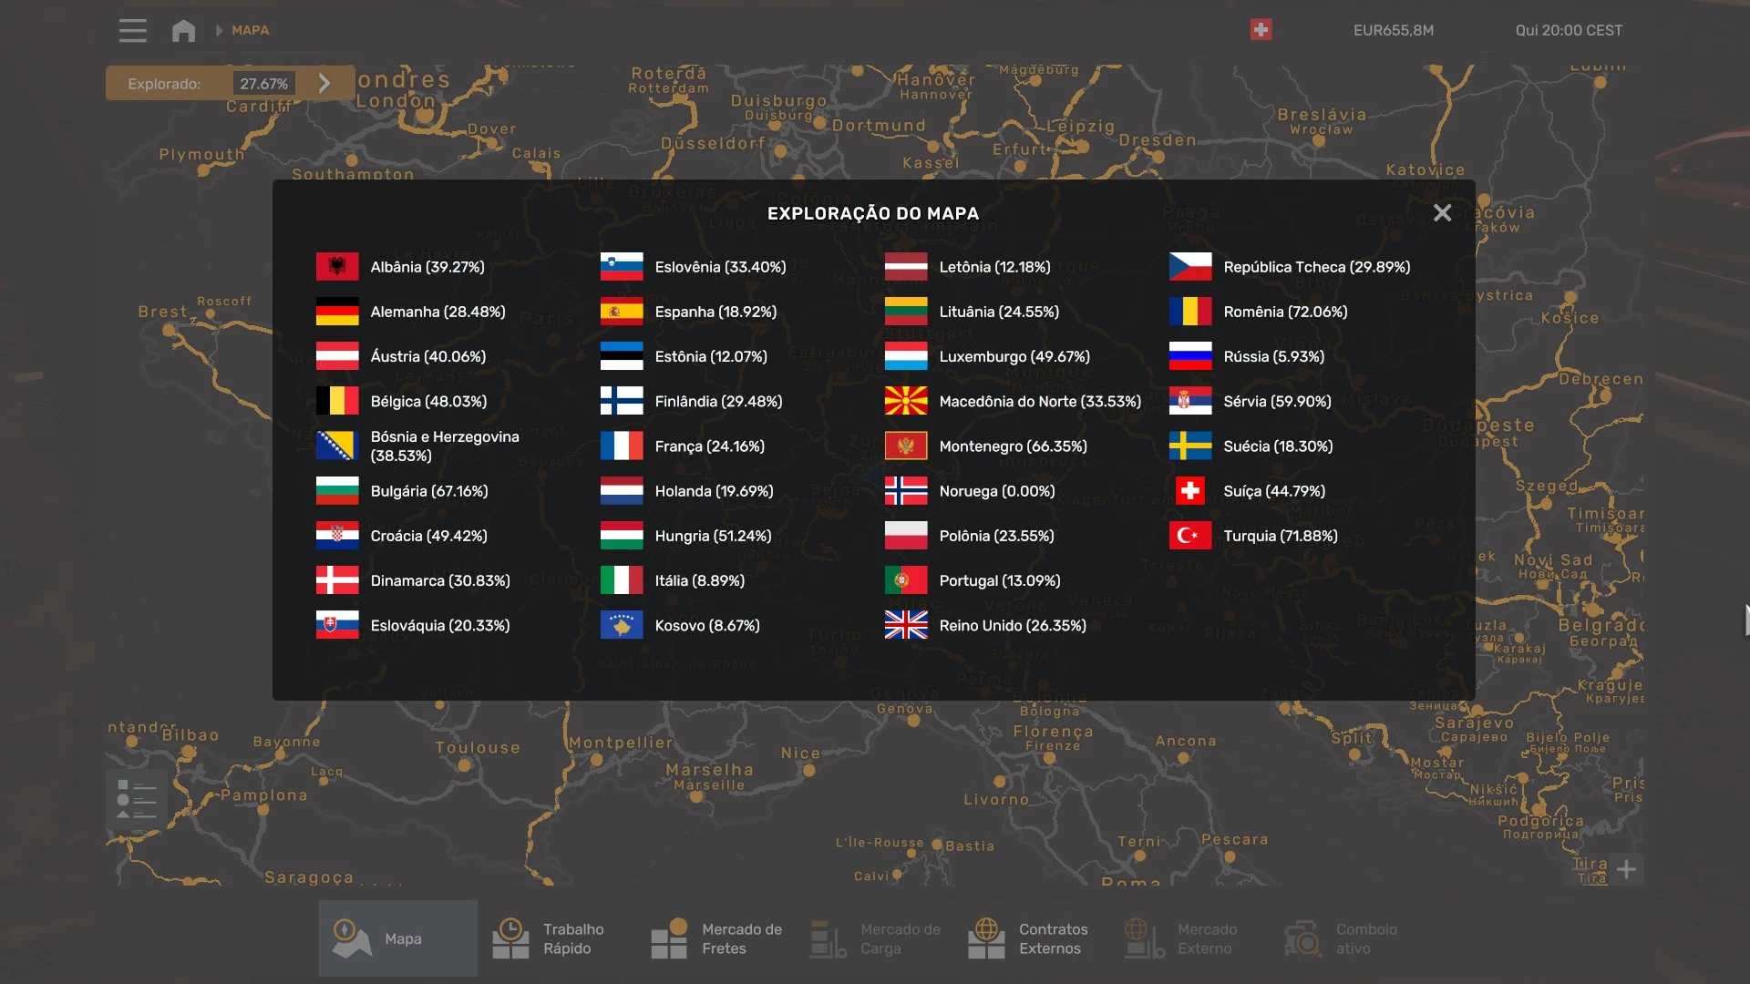Close the Exploração do Mapa dialog
This screenshot has width=1750, height=984.
tap(1442, 213)
